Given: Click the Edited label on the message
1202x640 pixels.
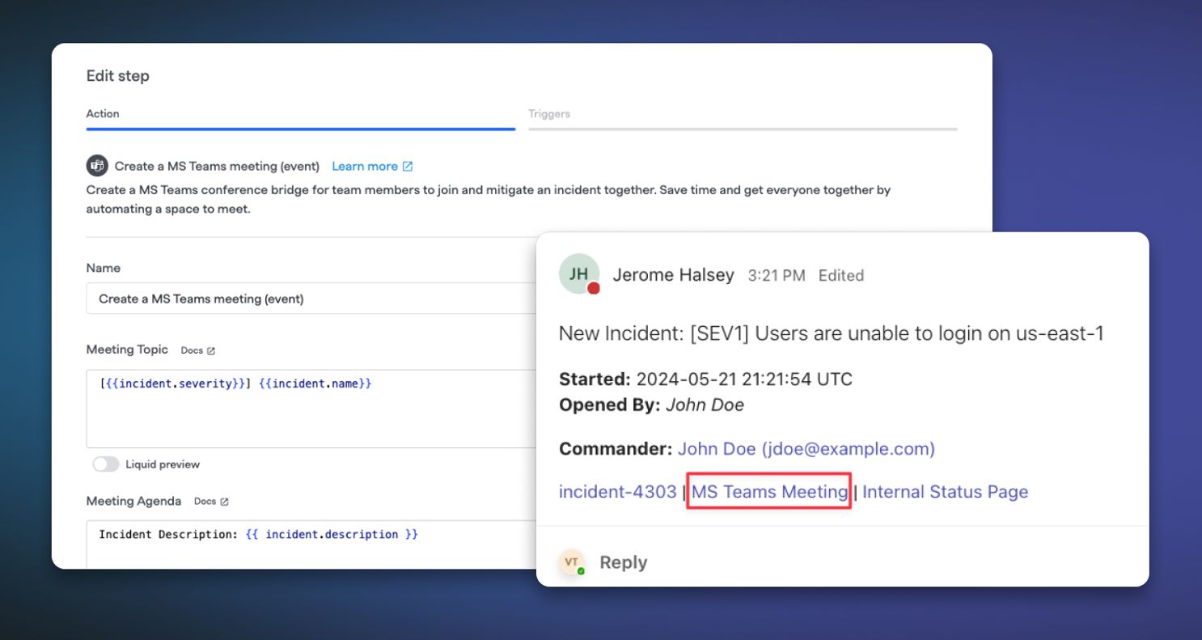Looking at the screenshot, I should [x=841, y=276].
